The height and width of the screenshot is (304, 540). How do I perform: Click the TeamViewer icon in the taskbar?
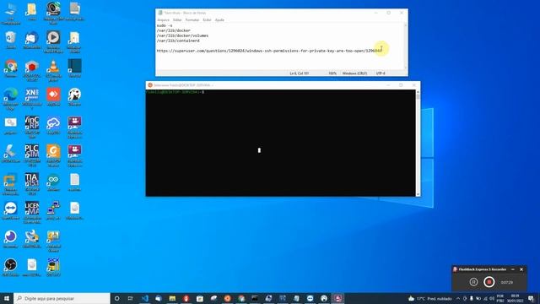pos(310,298)
